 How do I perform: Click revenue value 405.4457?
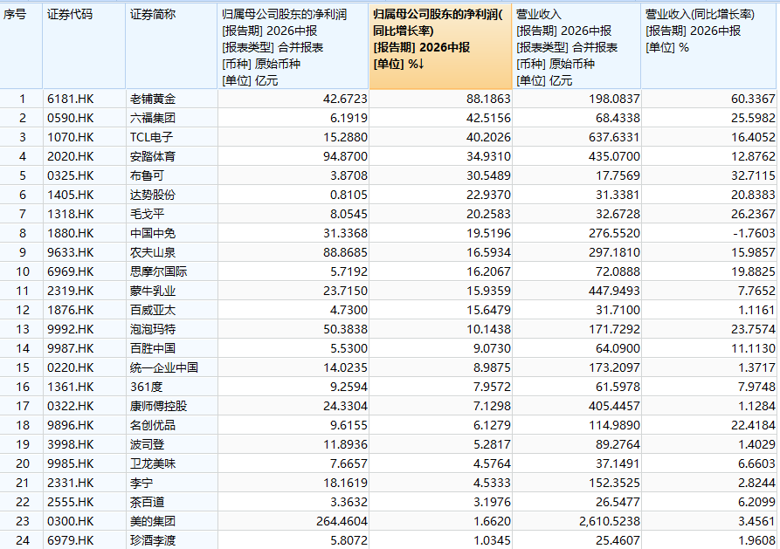[614, 406]
